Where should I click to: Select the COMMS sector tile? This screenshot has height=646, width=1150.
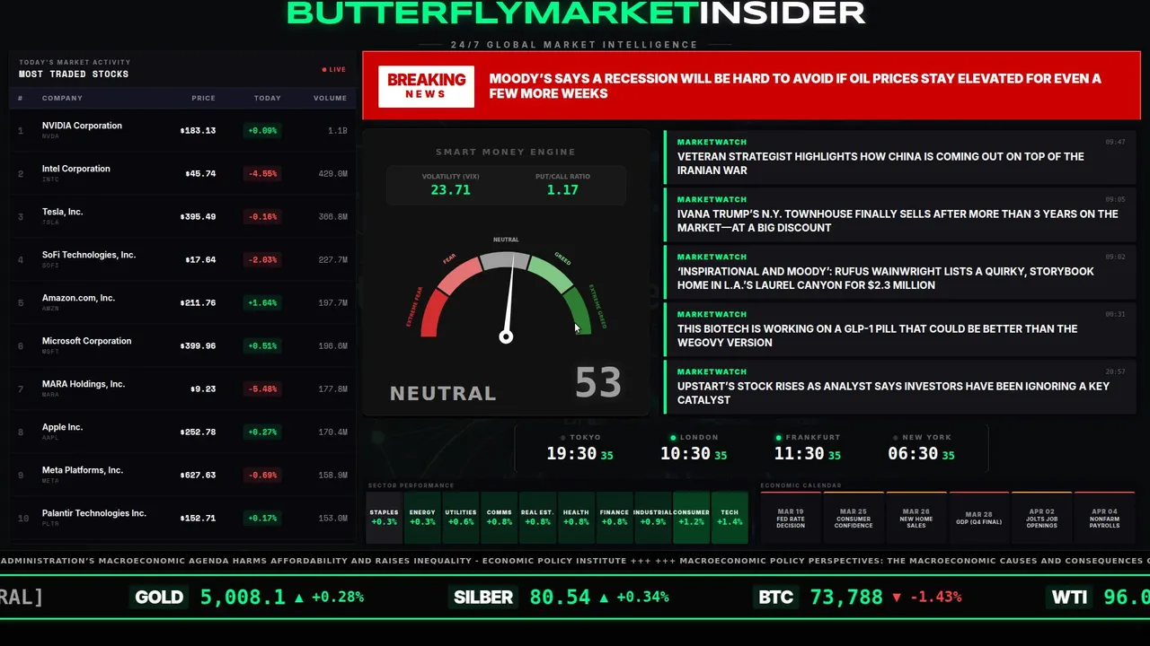click(x=499, y=518)
